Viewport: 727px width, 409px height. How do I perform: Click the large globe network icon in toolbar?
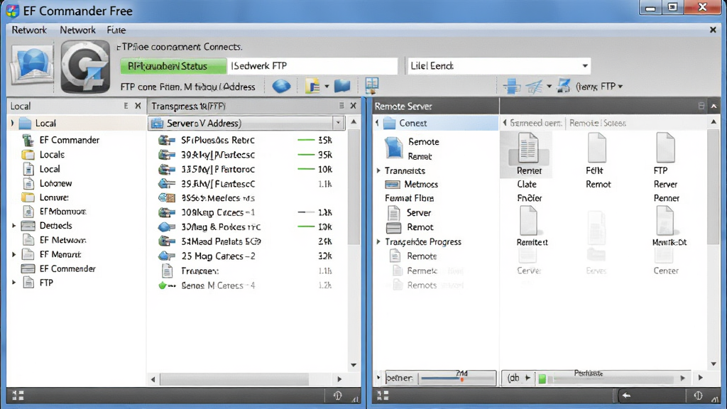click(32, 65)
